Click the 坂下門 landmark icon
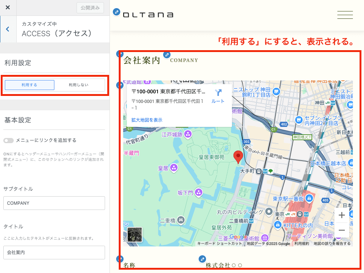 tap(199, 193)
